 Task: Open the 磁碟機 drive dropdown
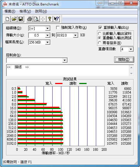coord(47,28)
